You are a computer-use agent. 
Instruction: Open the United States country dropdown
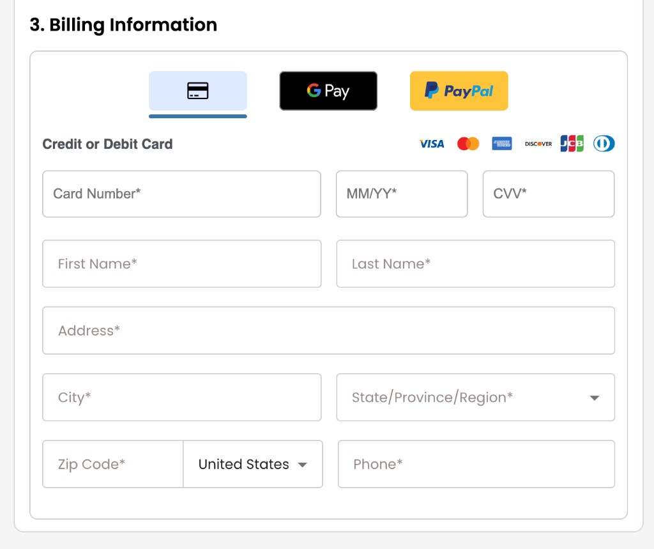pos(253,464)
